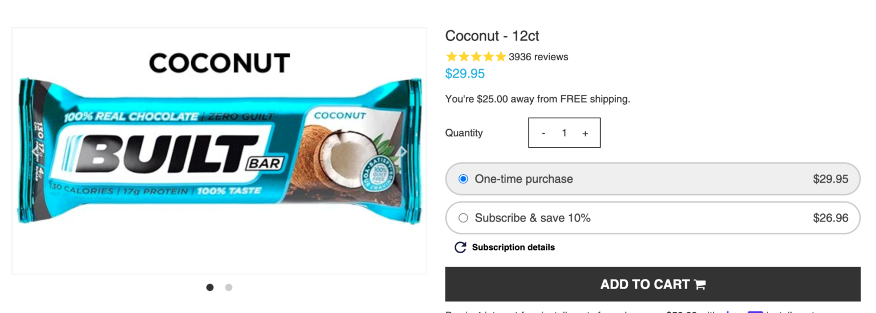This screenshot has width=876, height=313.
Task: Select the One-time purchase radio button
Action: coord(463,179)
